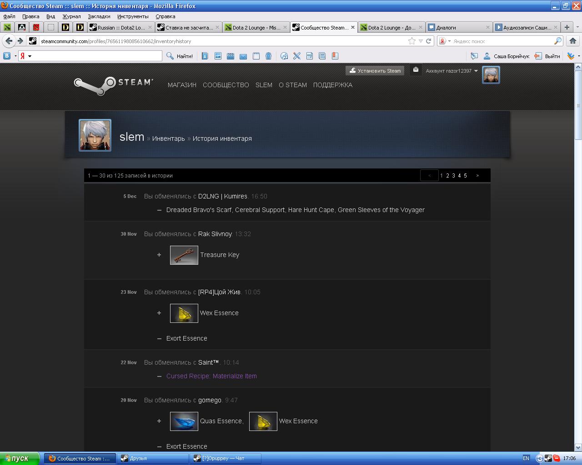Open the ПОДДЕРЖКА nav link
This screenshot has height=465, width=582.
(x=333, y=85)
